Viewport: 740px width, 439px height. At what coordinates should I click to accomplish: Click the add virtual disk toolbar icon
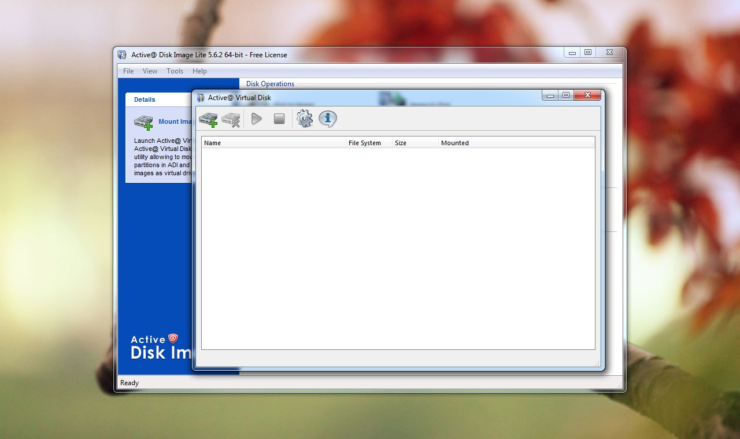[x=208, y=119]
